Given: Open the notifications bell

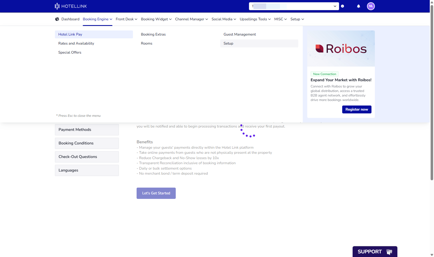Looking at the screenshot, I should (x=359, y=6).
